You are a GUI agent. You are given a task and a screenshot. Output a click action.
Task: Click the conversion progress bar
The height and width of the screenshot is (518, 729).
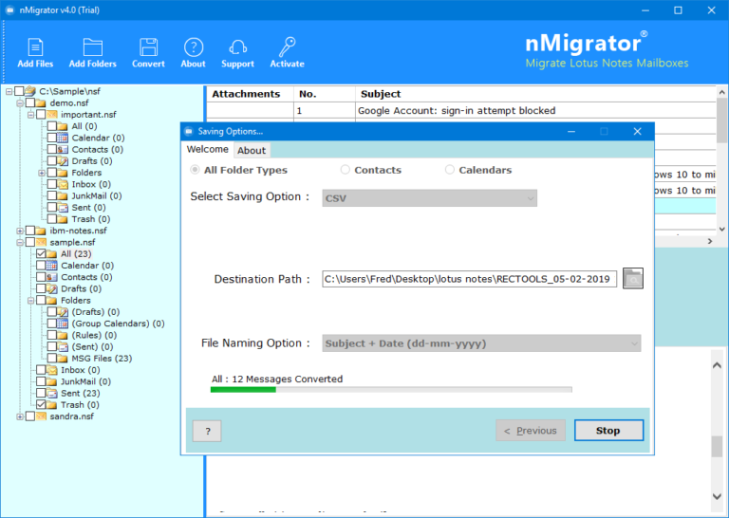tap(391, 389)
